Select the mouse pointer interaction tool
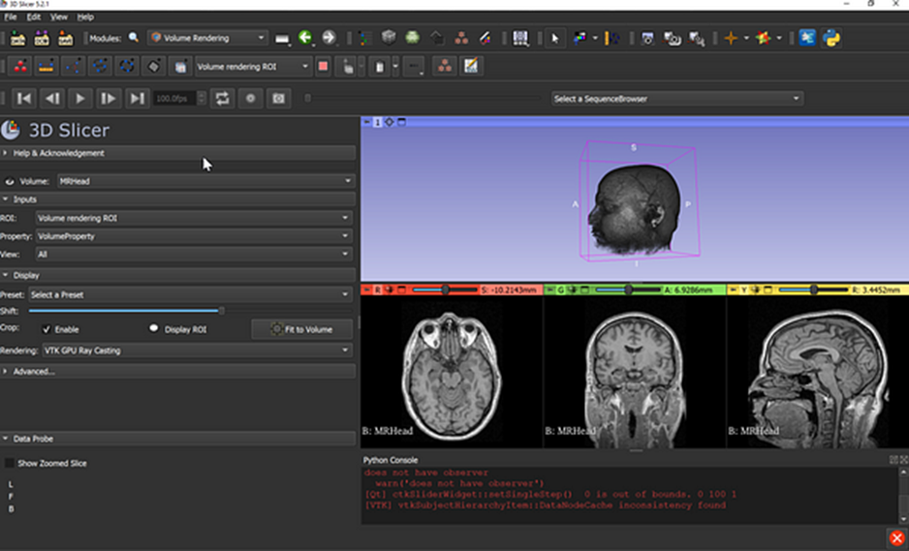909x551 pixels. point(555,38)
